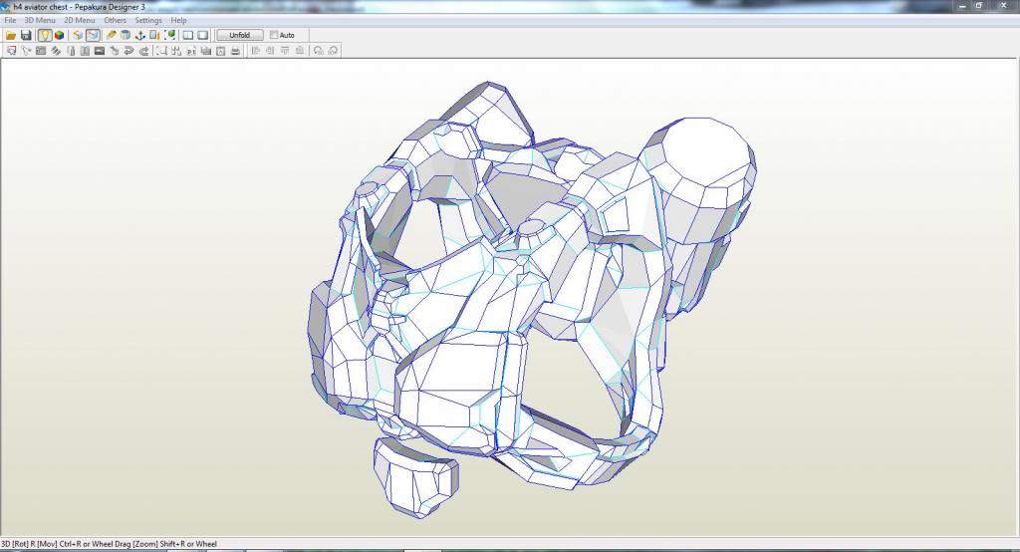Switch to the single-pane view

203,35
